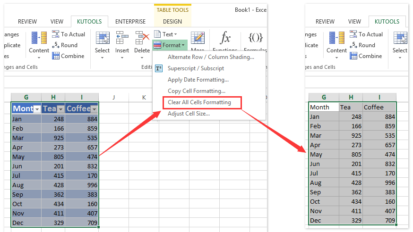Click the Text tool icon beside Format
This screenshot has height=232, width=413.
158,34
